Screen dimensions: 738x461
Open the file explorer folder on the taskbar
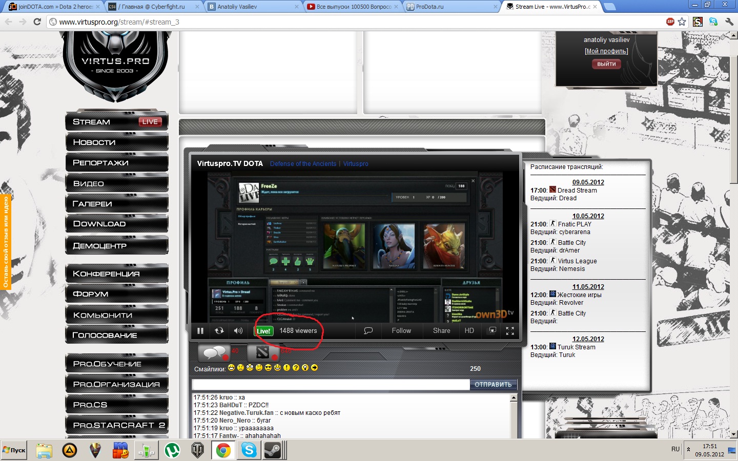[44, 450]
